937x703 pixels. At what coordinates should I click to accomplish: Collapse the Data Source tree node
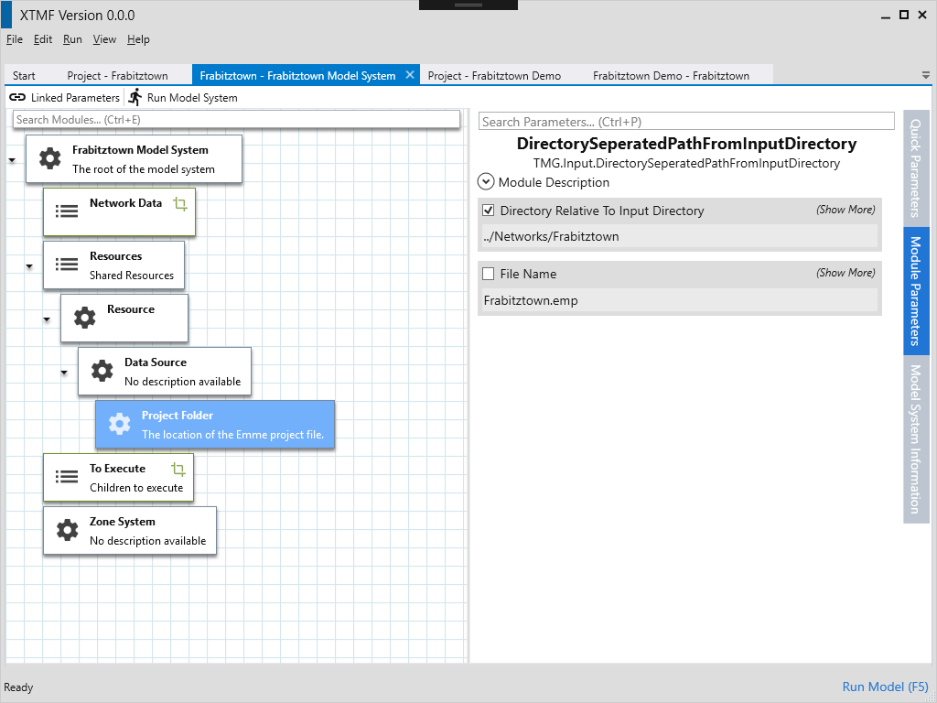tap(64, 373)
